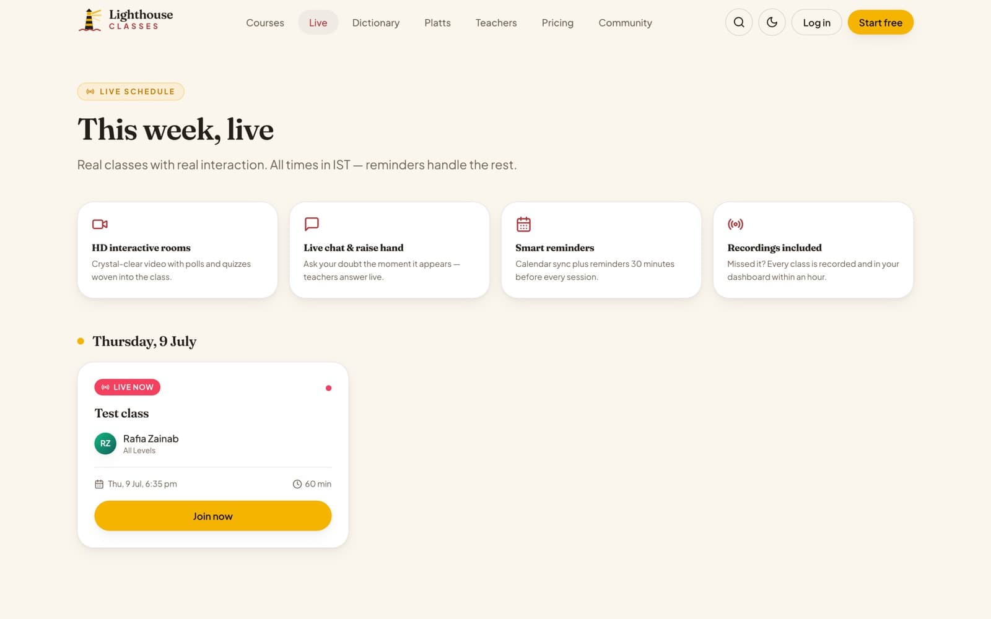Open the search icon button
The height and width of the screenshot is (619, 991).
tap(739, 22)
